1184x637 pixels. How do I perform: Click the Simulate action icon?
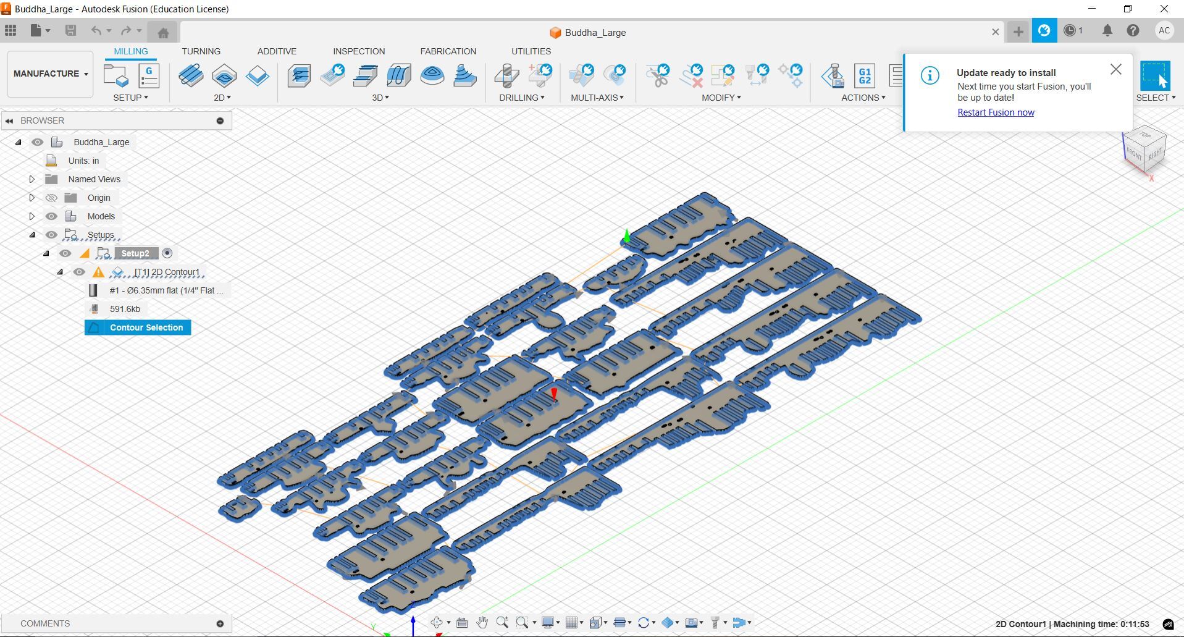click(833, 75)
